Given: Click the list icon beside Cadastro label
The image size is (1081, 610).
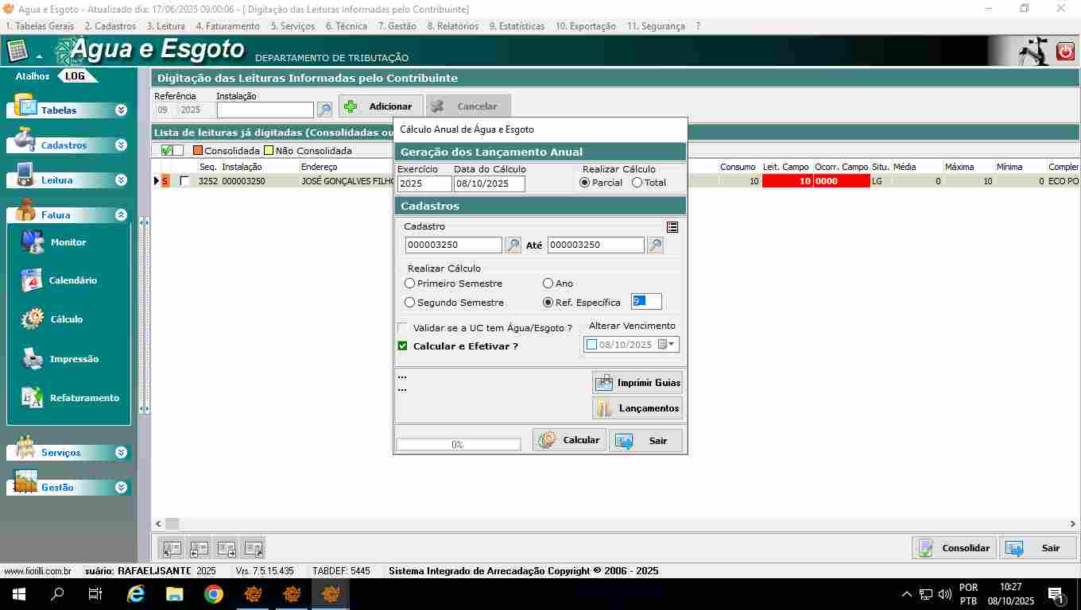Looking at the screenshot, I should (x=672, y=227).
